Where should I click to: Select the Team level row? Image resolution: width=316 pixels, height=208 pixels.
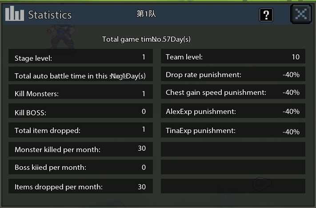click(233, 56)
